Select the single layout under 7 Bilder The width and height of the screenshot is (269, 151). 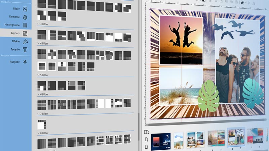[x=41, y=124]
